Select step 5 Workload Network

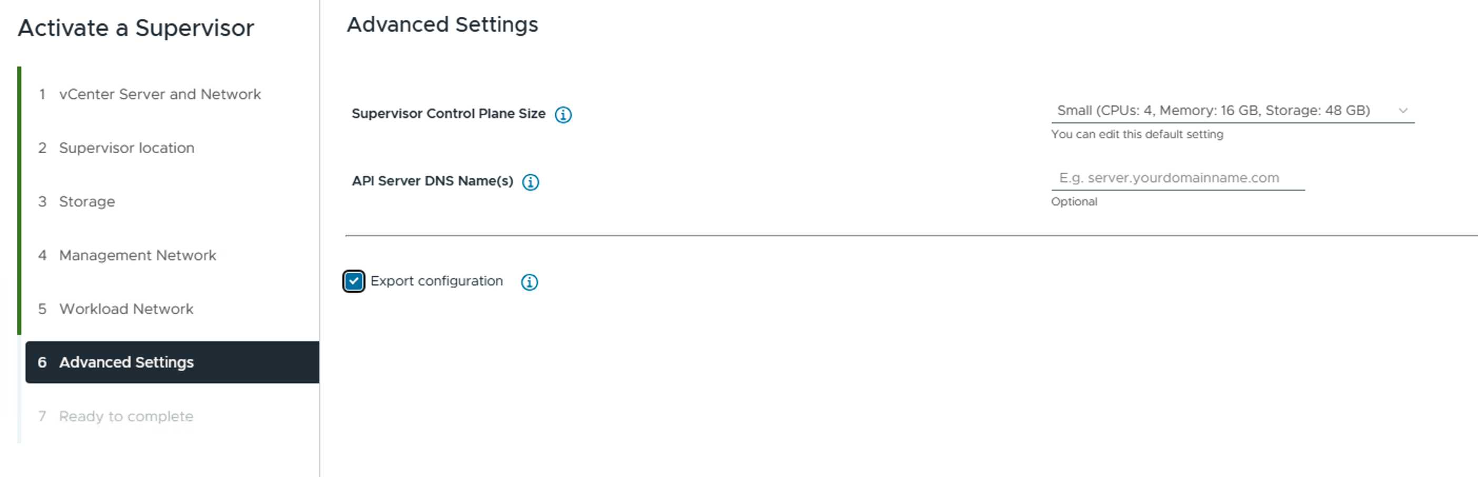115,309
